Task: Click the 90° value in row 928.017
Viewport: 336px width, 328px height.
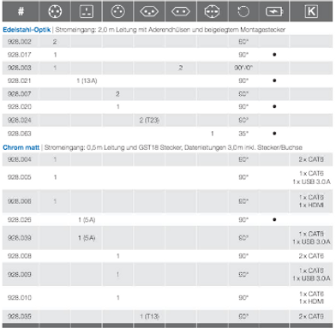Action: coord(243,55)
